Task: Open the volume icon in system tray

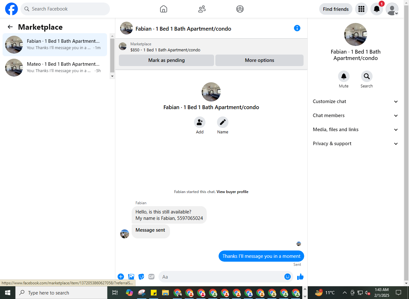Action: [368, 293]
